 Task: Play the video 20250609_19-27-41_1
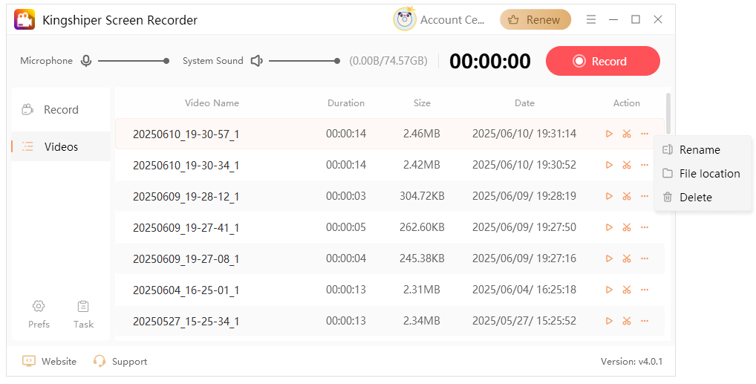pyautogui.click(x=609, y=227)
